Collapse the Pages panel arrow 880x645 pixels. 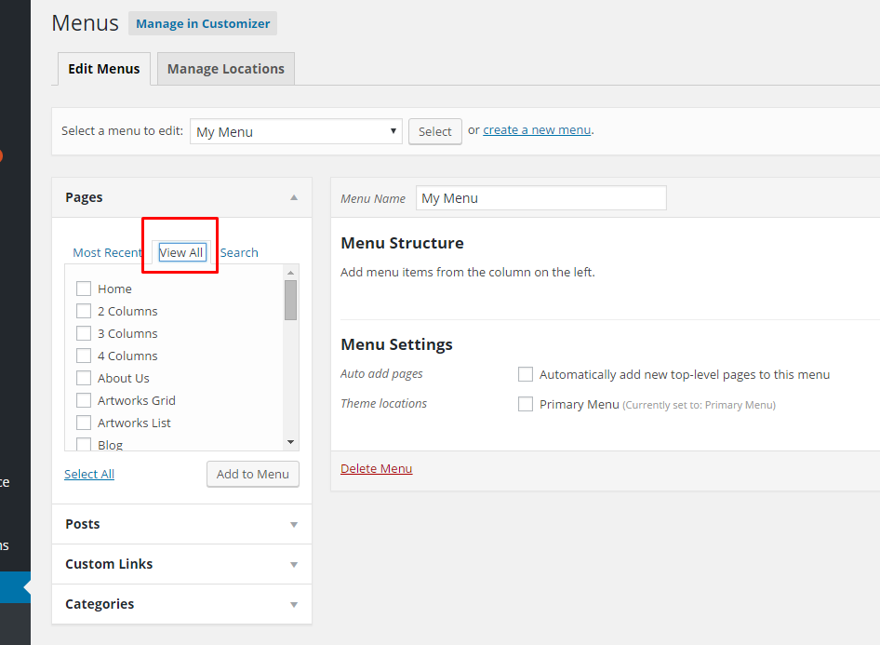[x=294, y=197]
